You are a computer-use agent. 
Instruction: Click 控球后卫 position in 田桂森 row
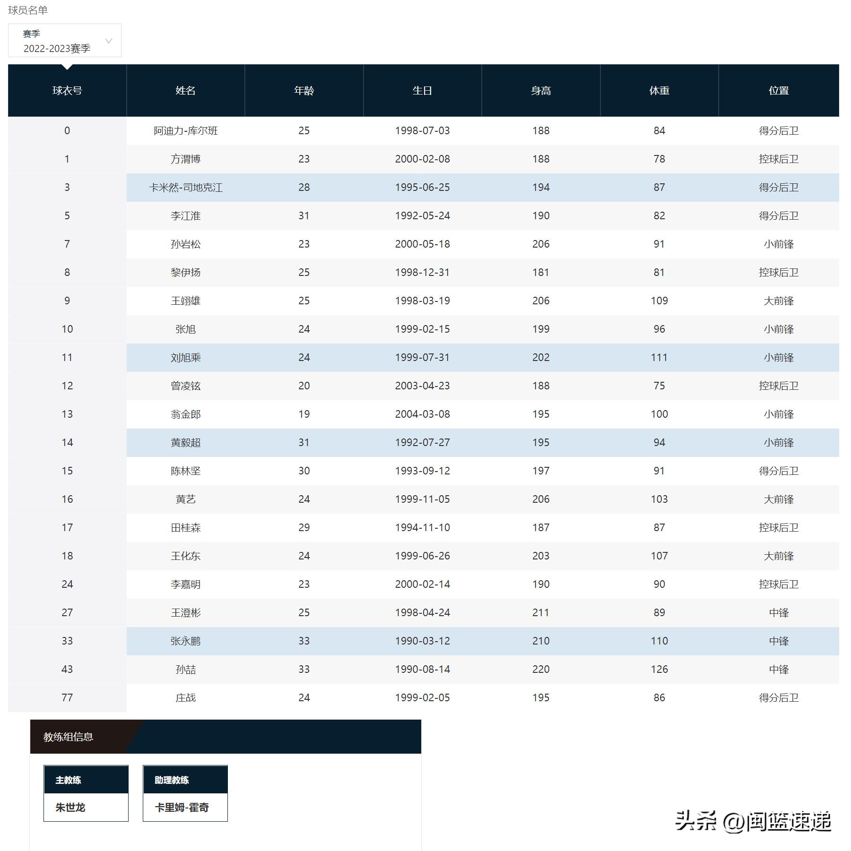pos(779,528)
